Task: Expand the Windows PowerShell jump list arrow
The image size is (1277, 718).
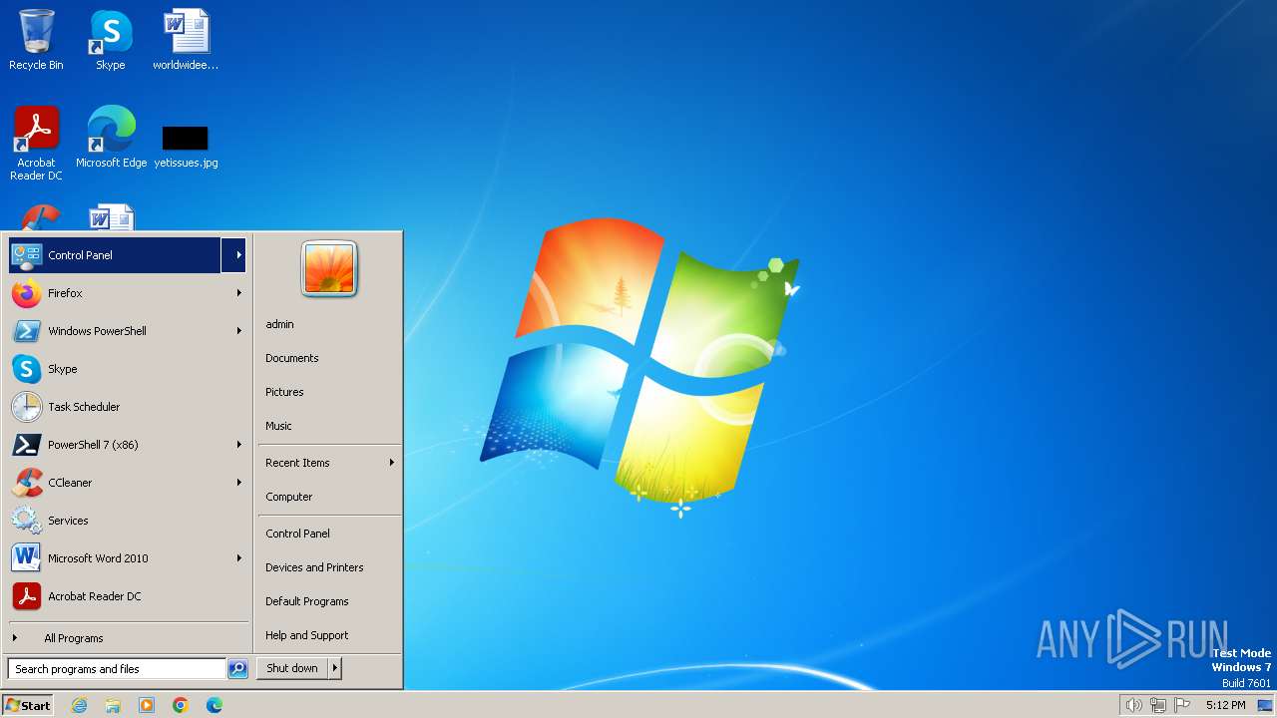Action: click(x=238, y=331)
